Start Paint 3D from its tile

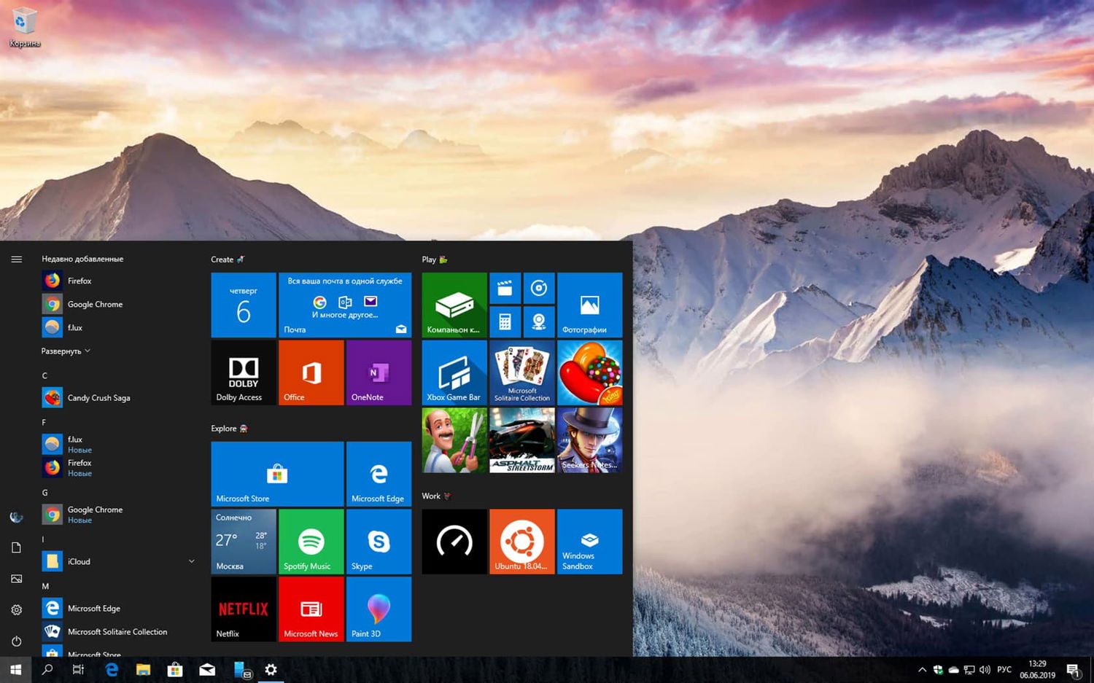click(379, 609)
